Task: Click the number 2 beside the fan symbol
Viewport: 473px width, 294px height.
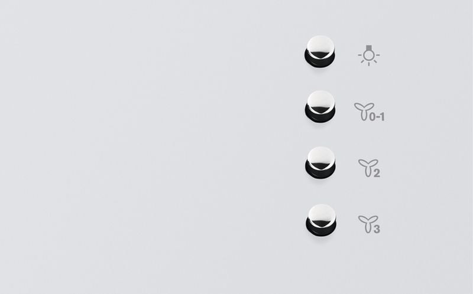Action: [377, 173]
